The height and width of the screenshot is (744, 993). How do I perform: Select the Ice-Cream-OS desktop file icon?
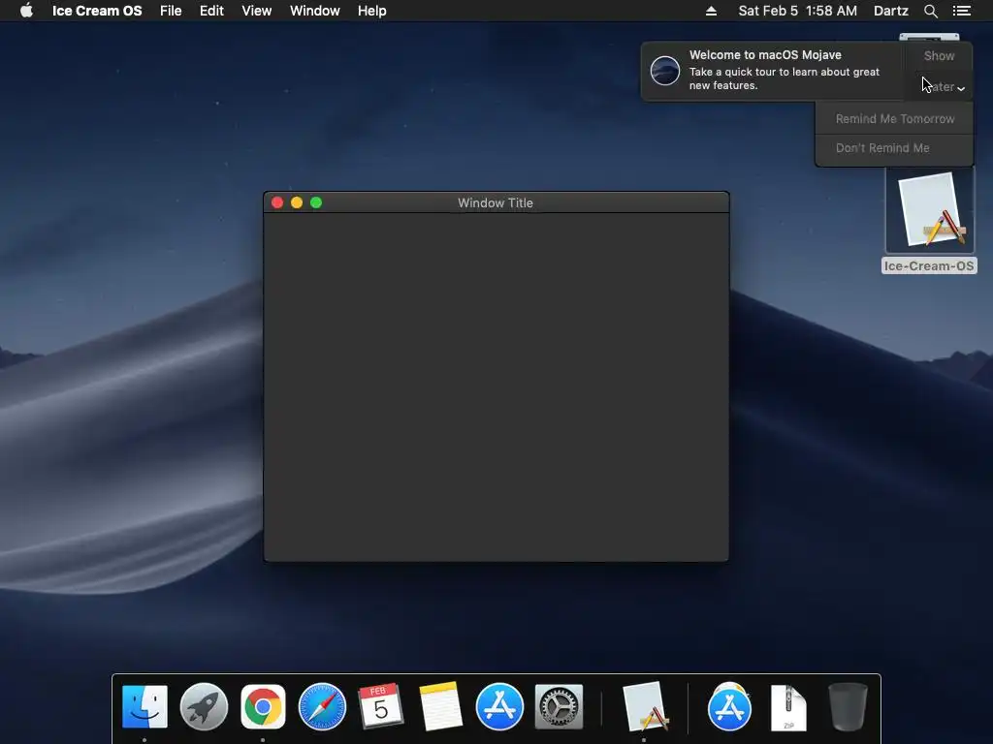click(x=930, y=210)
